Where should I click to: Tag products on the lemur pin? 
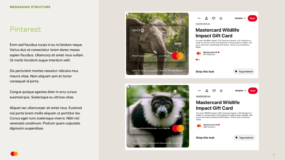[244, 137]
